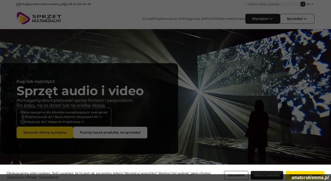The width and height of the screenshot is (331, 181).
Task: Click the Bluetooth icon beside Projektowanie AV
Action: (23, 117)
